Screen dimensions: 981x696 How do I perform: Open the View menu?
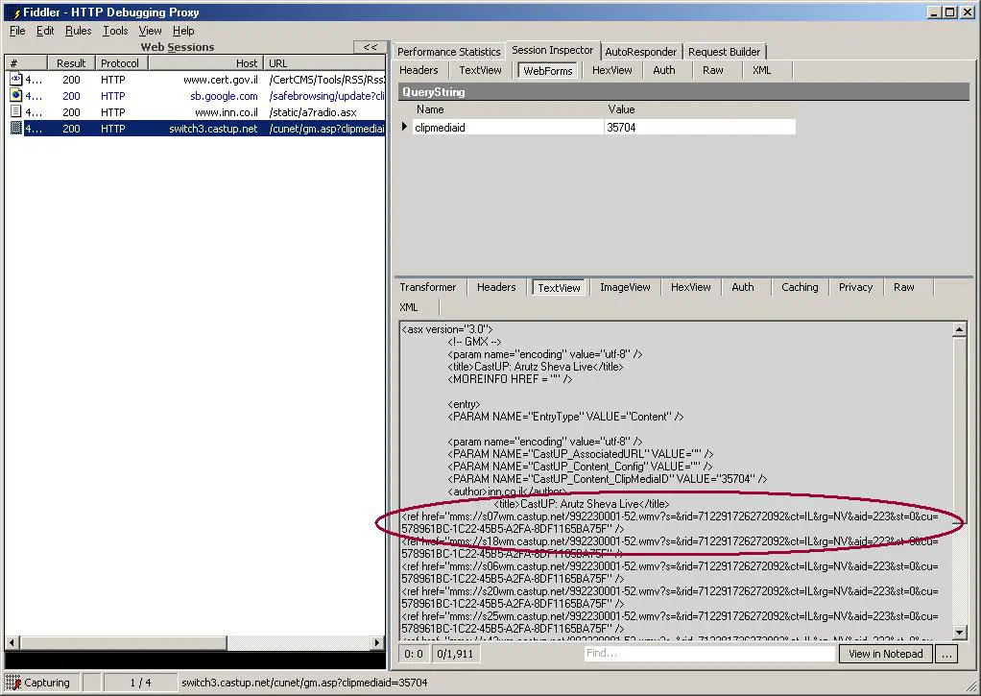point(150,31)
